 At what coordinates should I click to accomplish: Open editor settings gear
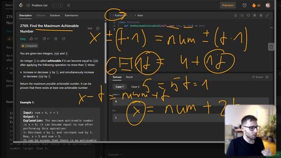coord(261,15)
